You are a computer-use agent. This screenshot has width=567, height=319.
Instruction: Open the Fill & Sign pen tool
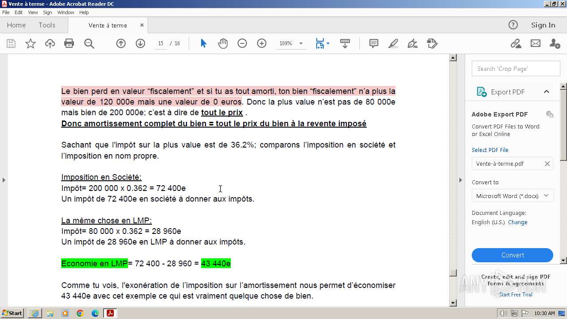point(412,43)
